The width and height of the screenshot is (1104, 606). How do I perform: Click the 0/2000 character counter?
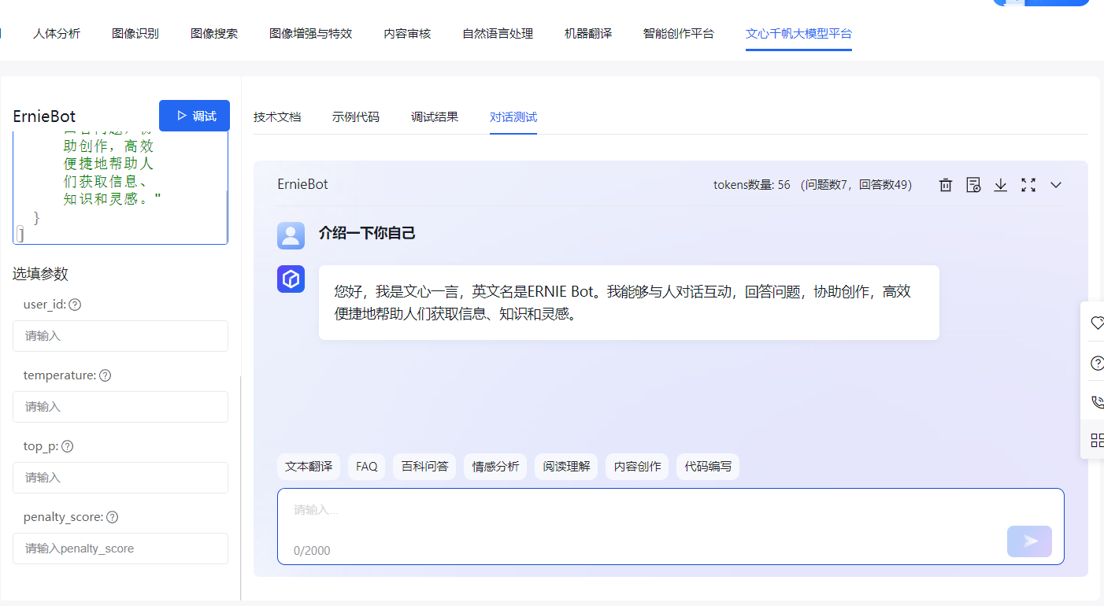[x=312, y=551]
